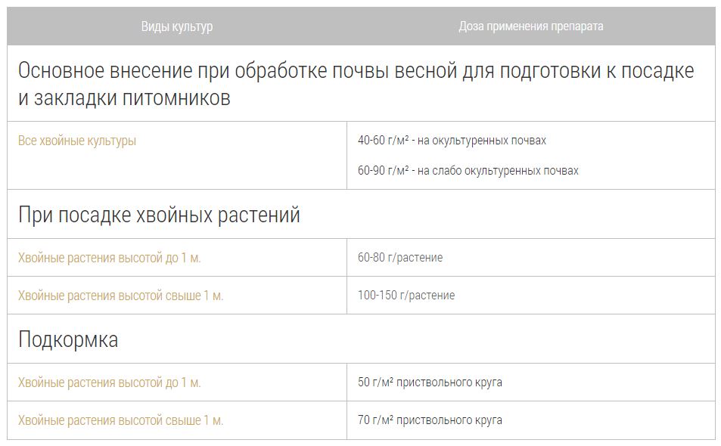Click the heading line 'и закладки питомников'

tap(124, 98)
